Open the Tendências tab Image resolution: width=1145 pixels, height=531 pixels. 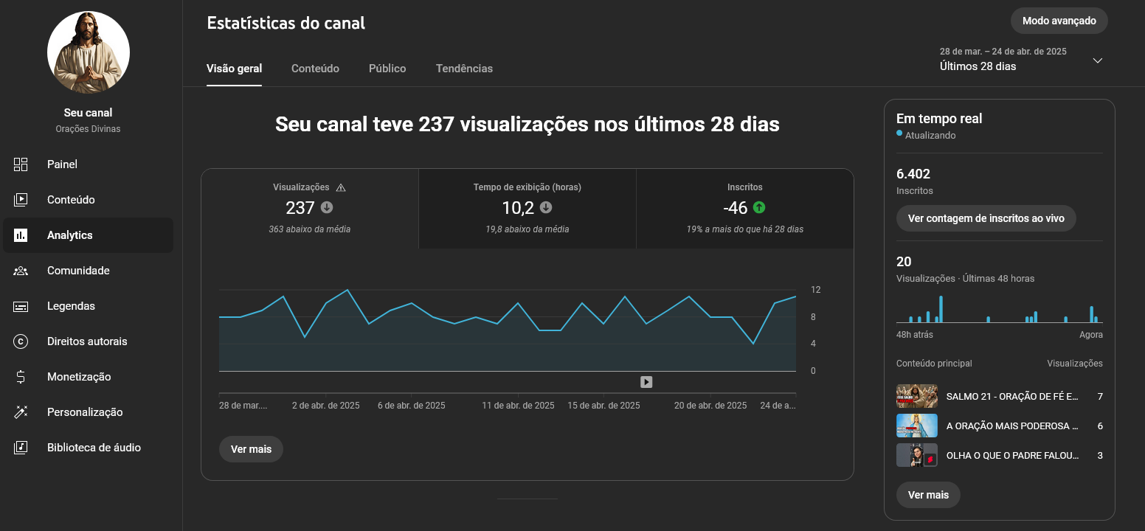click(464, 69)
